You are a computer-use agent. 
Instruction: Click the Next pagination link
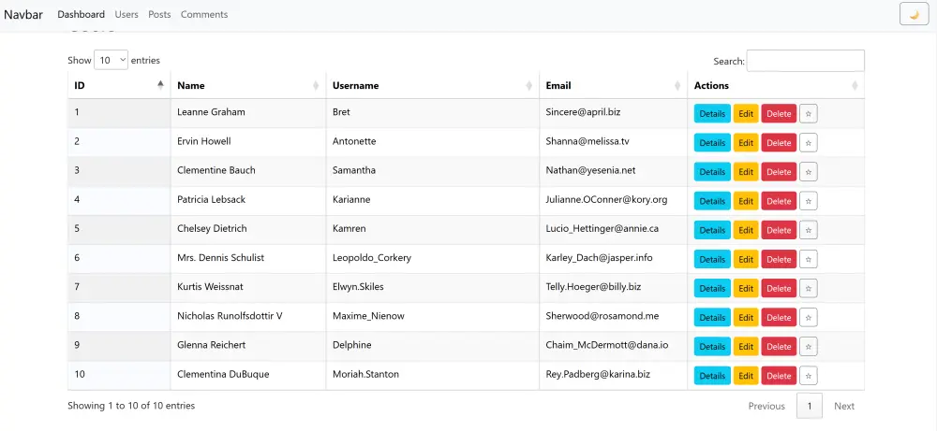(843, 406)
